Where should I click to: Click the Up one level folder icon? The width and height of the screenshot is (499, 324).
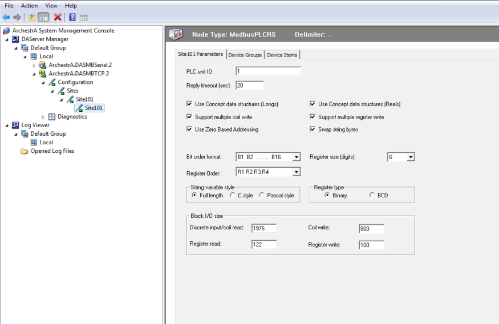coord(32,17)
